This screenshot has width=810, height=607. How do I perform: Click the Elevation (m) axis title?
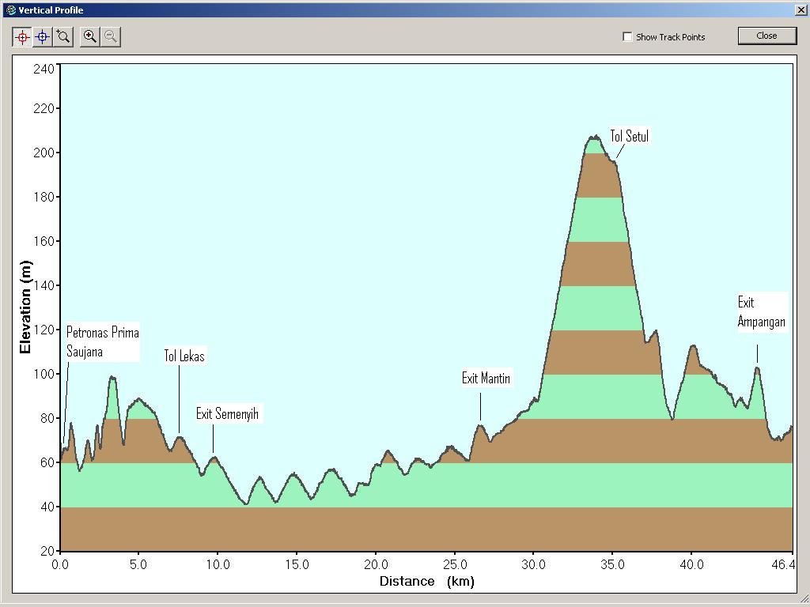(x=25, y=307)
